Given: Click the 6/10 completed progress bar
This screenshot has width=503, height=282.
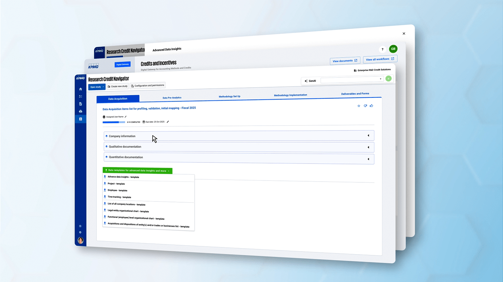Looking at the screenshot, I should 114,122.
